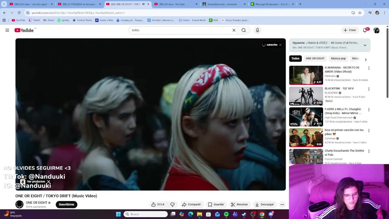Select the Música pop filter chip

pos(338,58)
